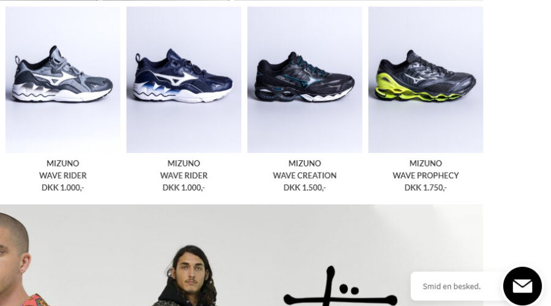Open the black mail chat icon
Image resolution: width=551 pixels, height=306 pixels.
click(522, 286)
